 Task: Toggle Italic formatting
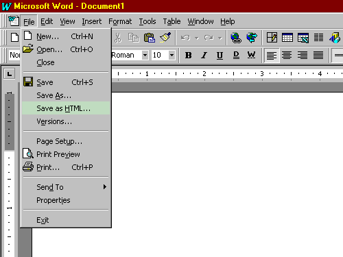pos(204,55)
